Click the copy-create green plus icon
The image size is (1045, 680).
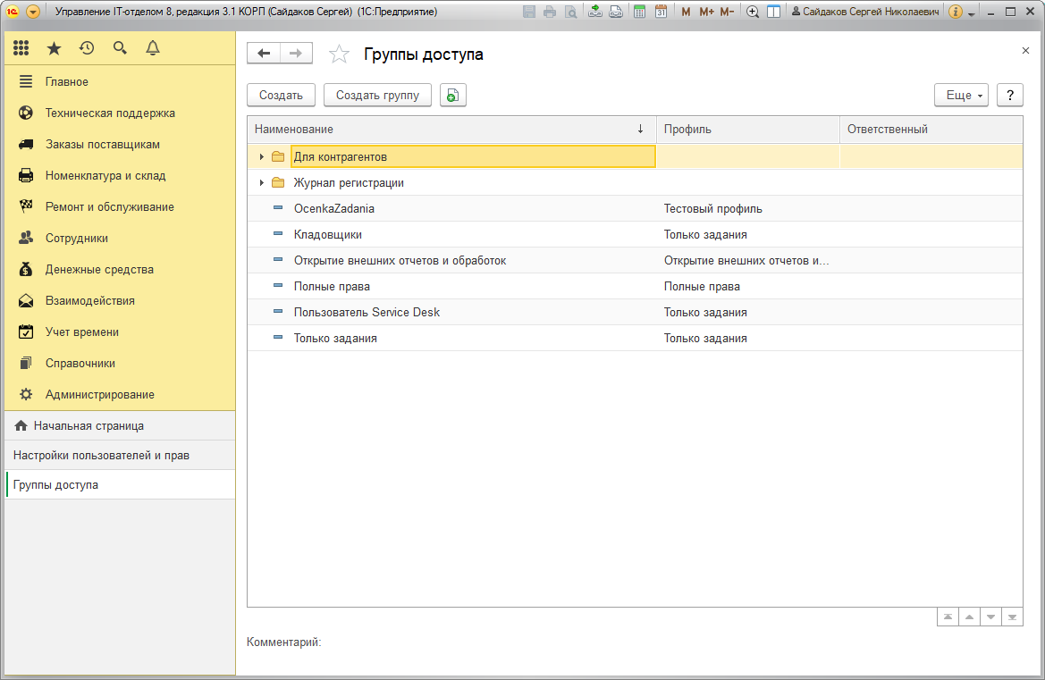452,96
